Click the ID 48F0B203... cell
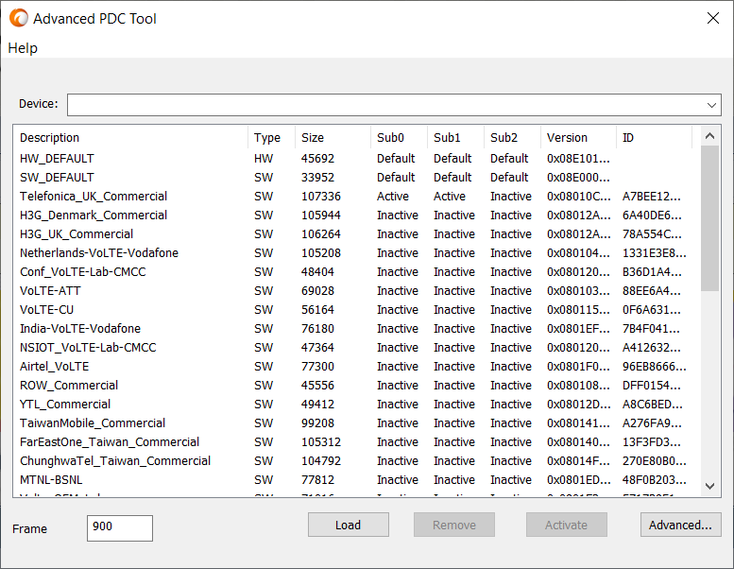The height and width of the screenshot is (569, 734). 654,480
